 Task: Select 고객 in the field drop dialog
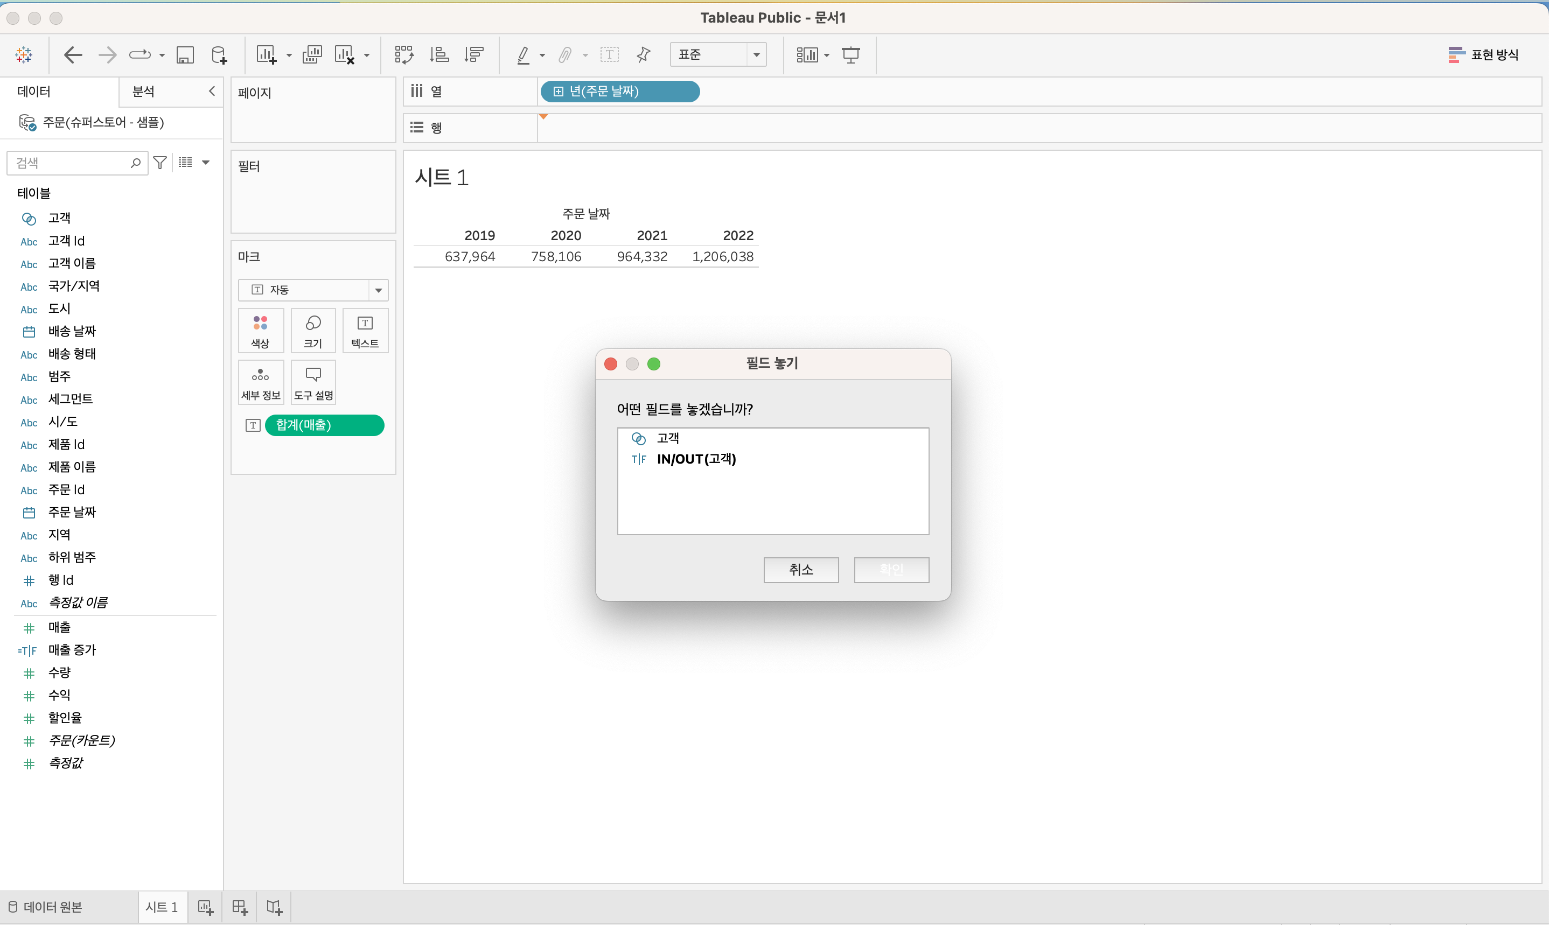click(773, 438)
